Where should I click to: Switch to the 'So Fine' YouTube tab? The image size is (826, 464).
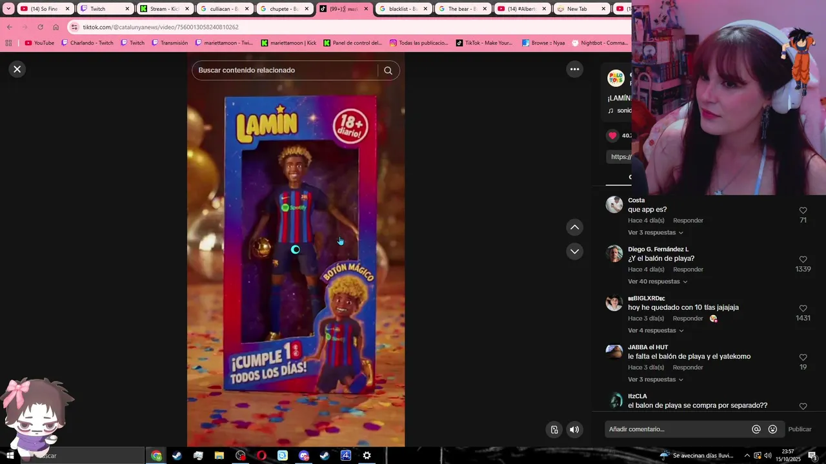coord(45,9)
